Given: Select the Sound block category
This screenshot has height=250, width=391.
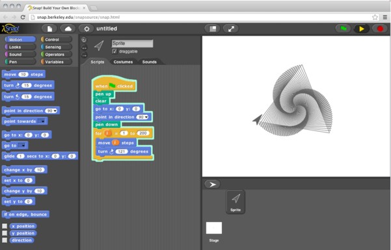Looking at the screenshot, I should (20, 55).
